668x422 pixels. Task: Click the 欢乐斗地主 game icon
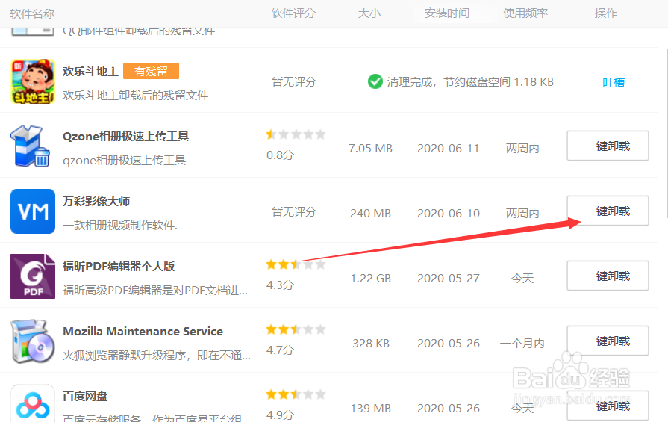click(x=33, y=81)
